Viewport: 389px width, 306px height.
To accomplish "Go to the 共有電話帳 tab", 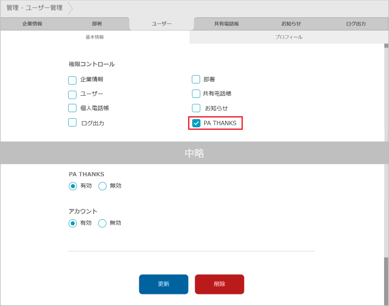I will coord(226,24).
